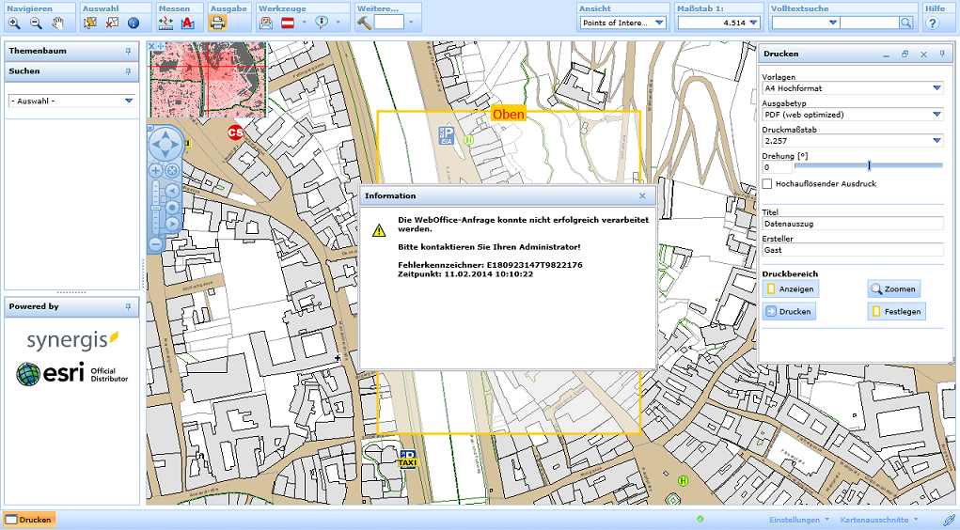
Task: Click the Festlegen button
Action: tap(896, 312)
